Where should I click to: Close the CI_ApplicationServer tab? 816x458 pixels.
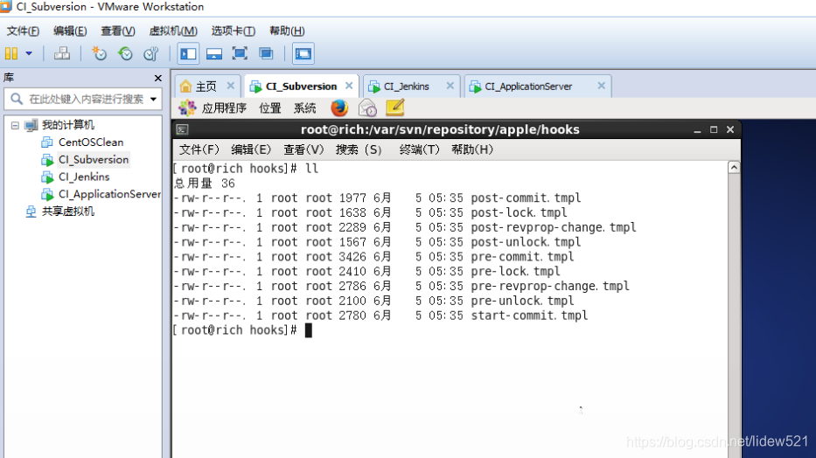pyautogui.click(x=601, y=86)
